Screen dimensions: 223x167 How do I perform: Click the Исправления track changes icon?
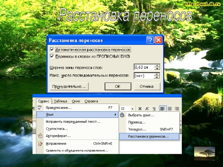click(40, 143)
